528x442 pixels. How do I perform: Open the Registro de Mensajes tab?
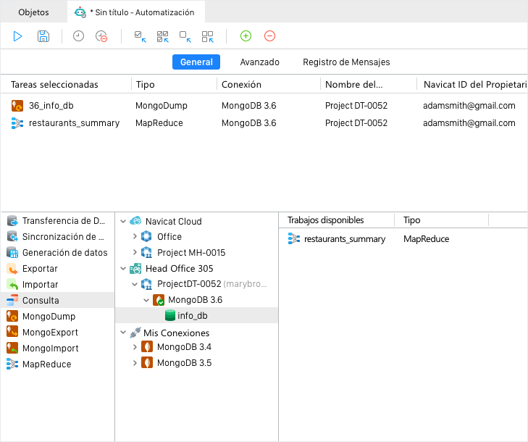[x=346, y=62]
